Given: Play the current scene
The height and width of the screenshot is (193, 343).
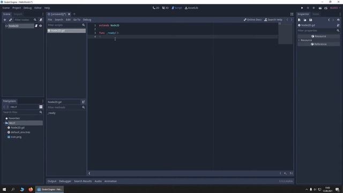Looking at the screenshot, I should tap(320, 8).
